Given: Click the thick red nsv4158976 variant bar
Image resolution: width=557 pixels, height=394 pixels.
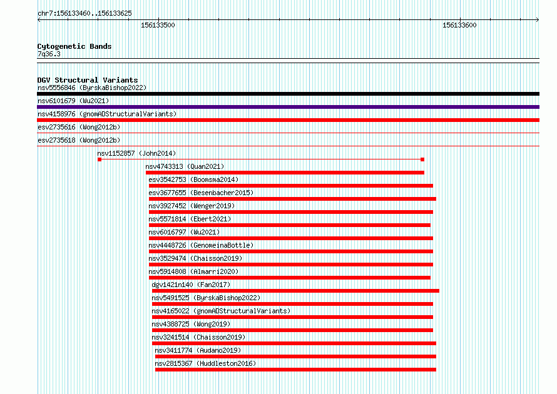Looking at the screenshot, I should (288, 120).
